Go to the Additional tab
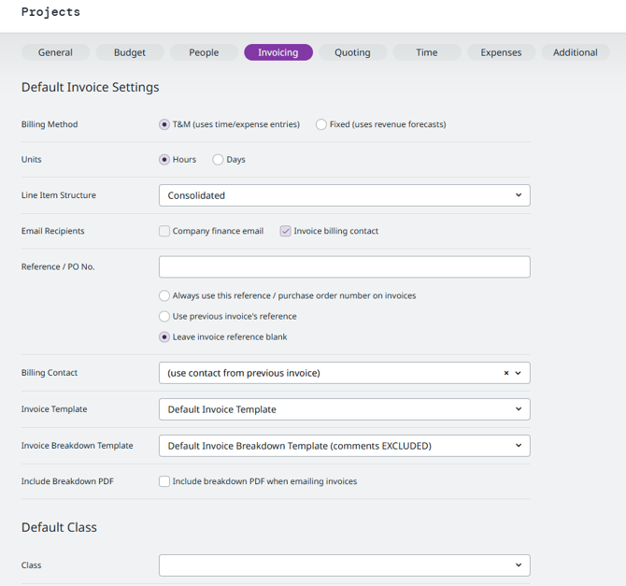This screenshot has height=586, width=626. point(576,52)
